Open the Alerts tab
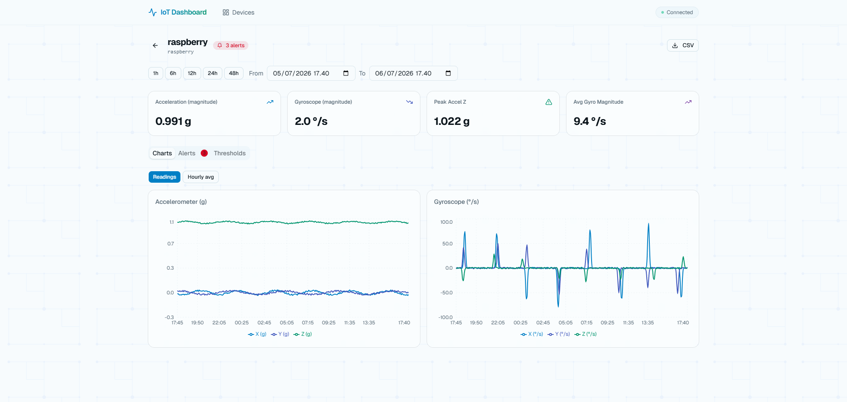847x402 pixels. (187, 153)
